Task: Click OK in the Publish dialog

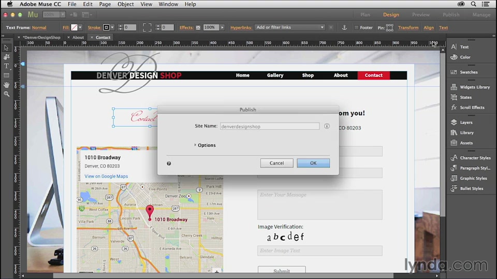Action: tap(313, 163)
